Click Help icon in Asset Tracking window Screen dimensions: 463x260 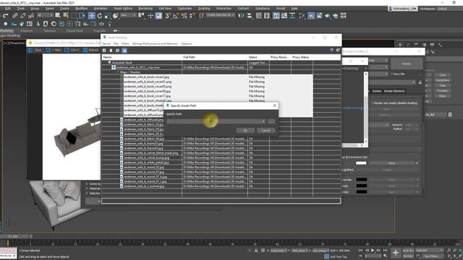click(x=331, y=51)
